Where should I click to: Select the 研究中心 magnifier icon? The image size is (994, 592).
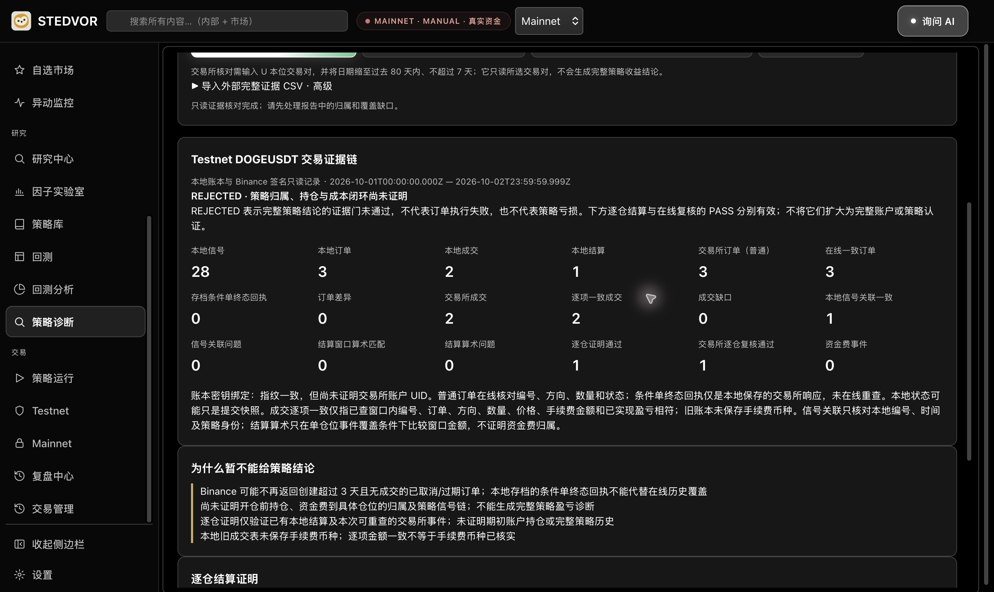19,159
